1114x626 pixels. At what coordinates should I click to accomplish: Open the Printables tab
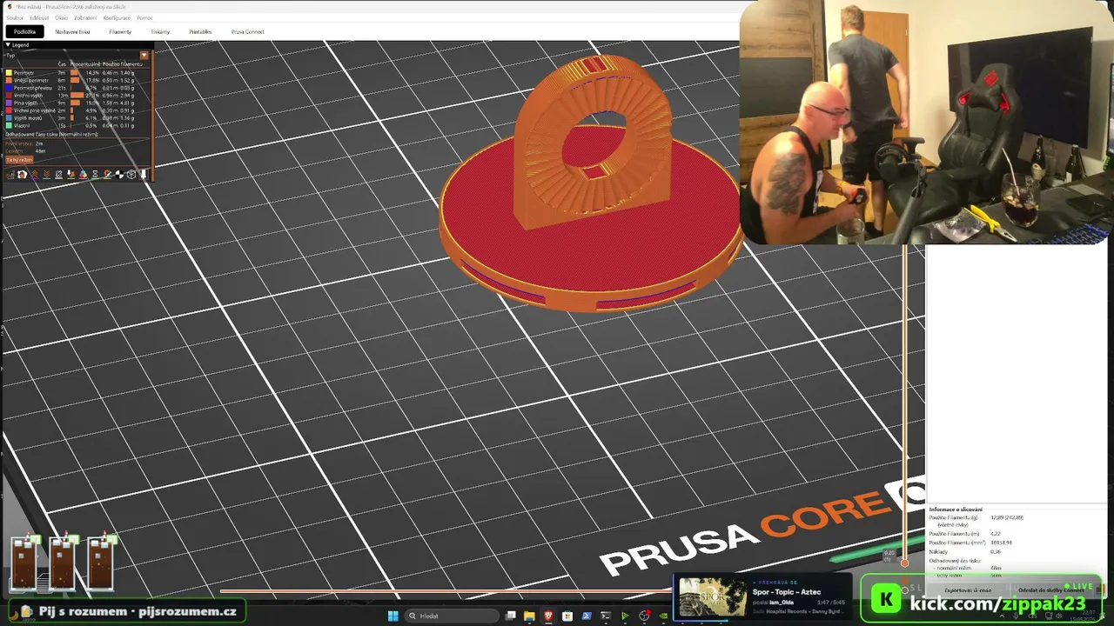click(200, 32)
